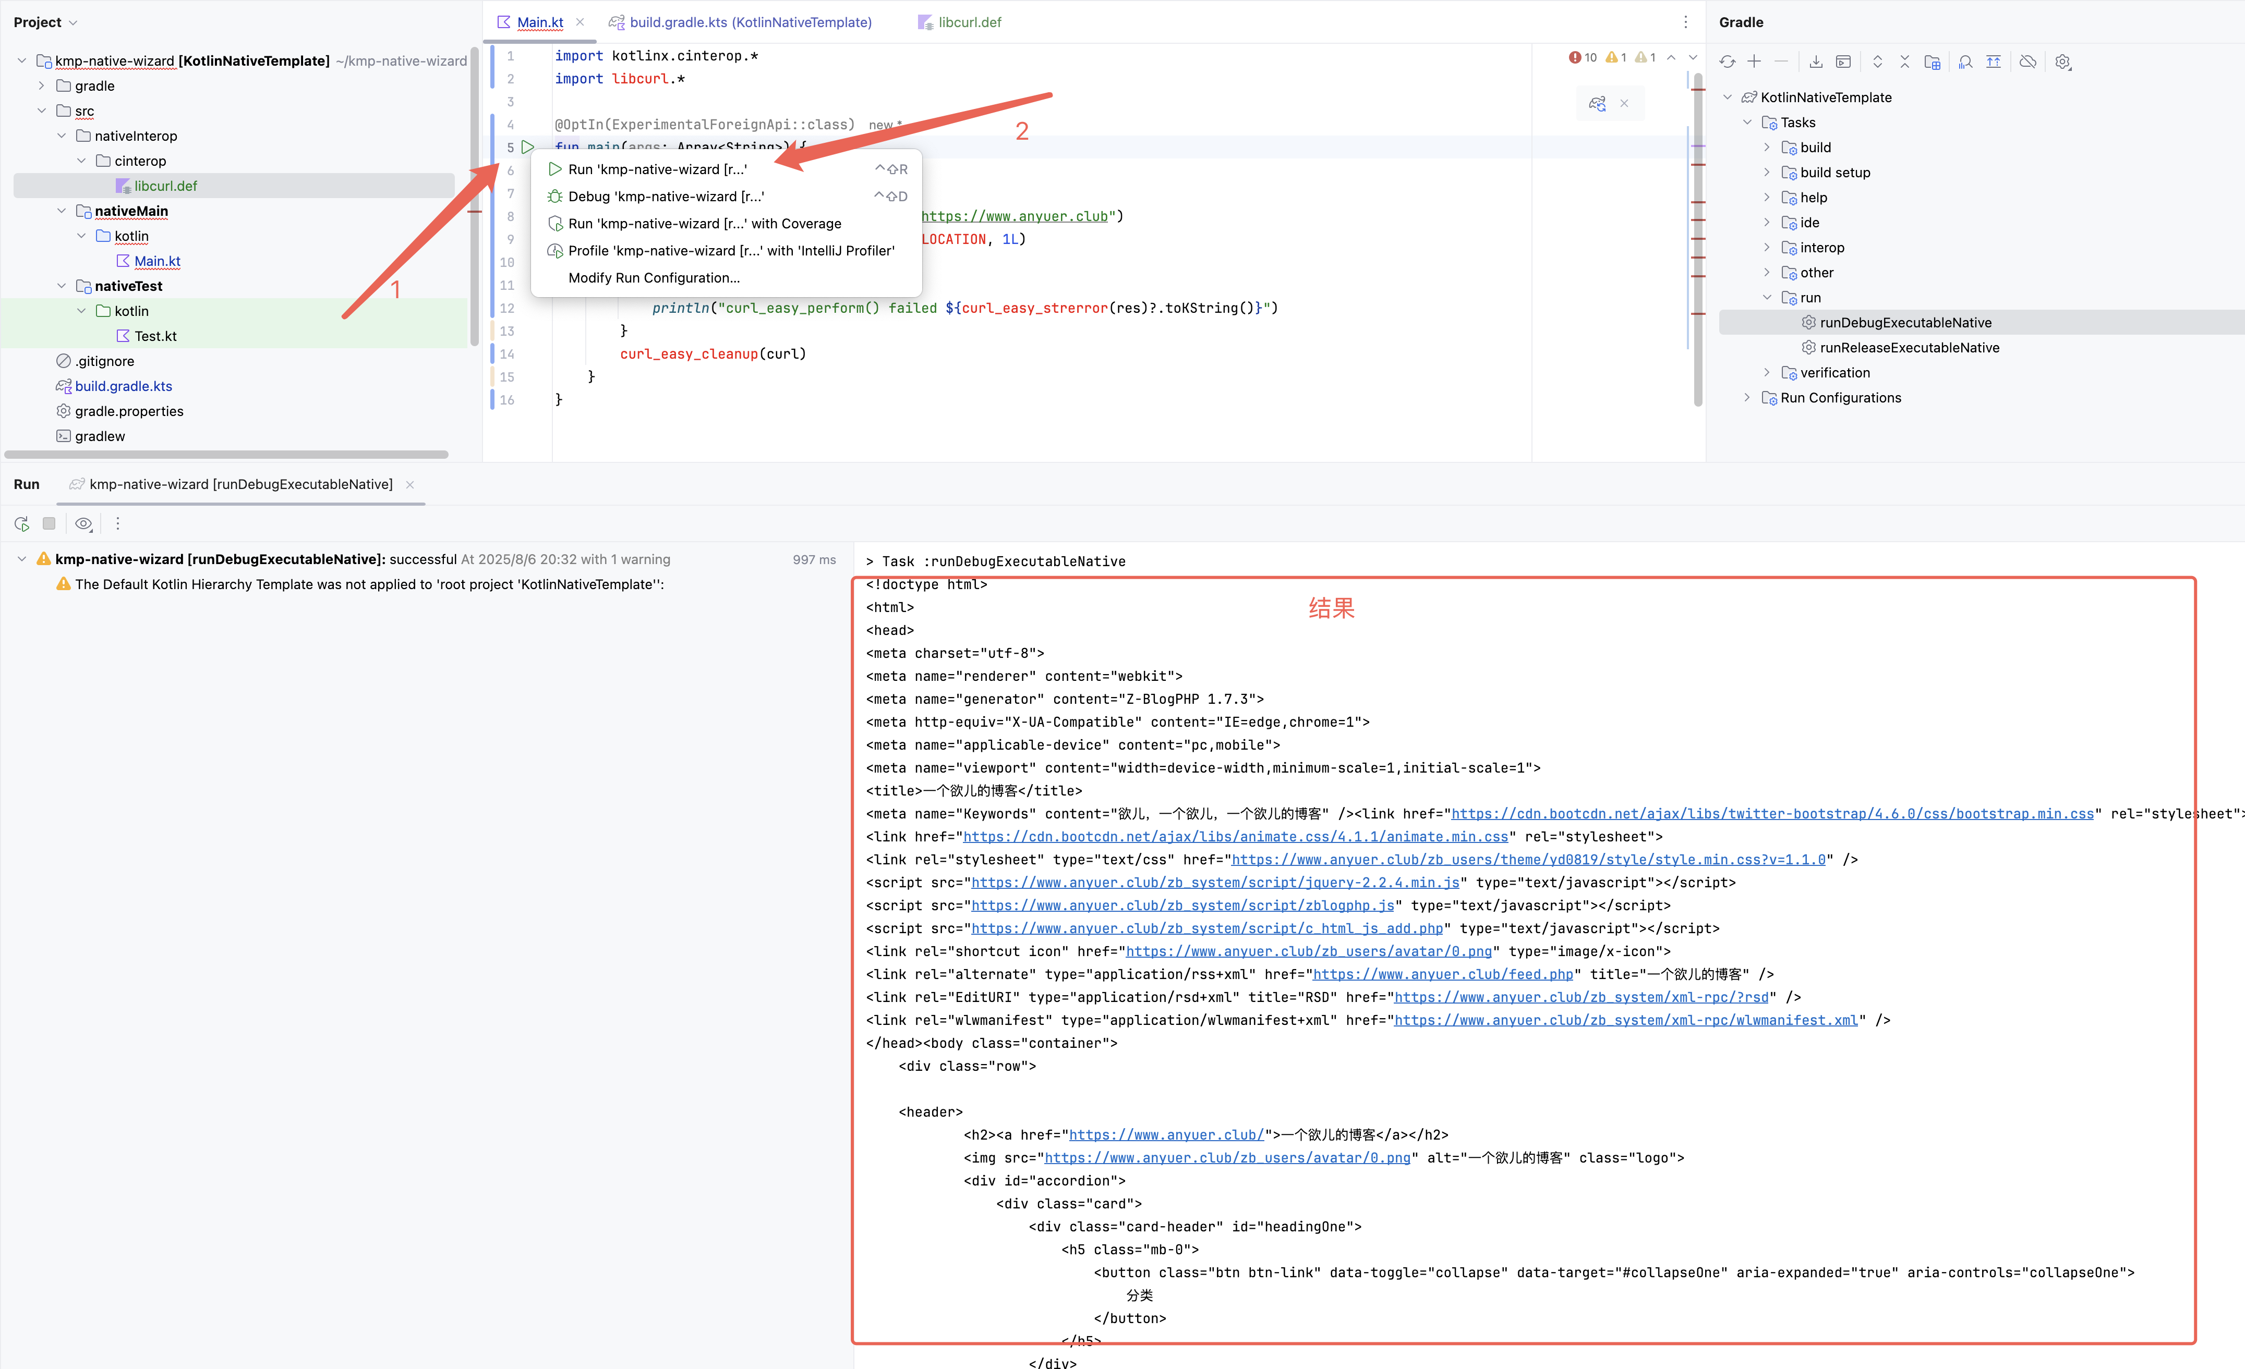Image resolution: width=2245 pixels, height=1369 pixels.
Task: Click Collapse All icon in Gradle toolbar
Action: pyautogui.click(x=1904, y=62)
